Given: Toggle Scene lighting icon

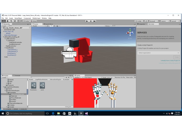Looking at the screenshot, I should 51,26.
